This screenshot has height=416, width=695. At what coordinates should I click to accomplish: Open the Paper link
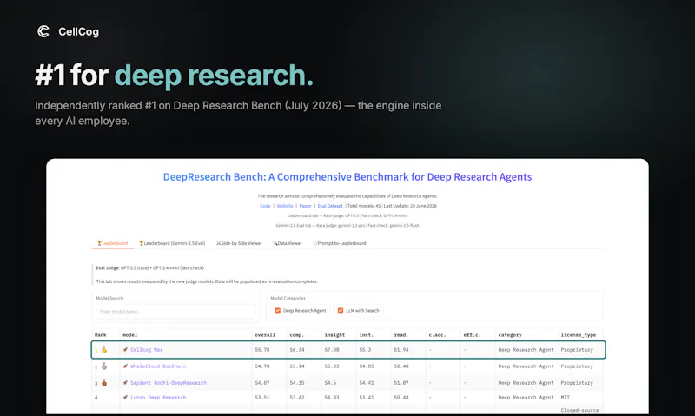pos(306,206)
